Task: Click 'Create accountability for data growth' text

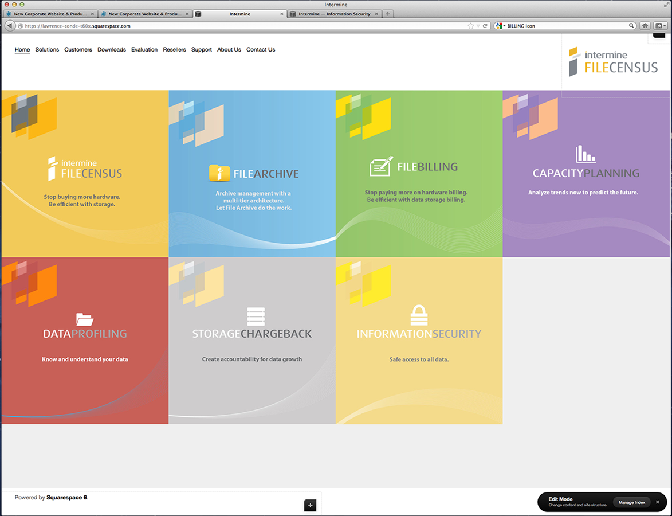Action: tap(252, 359)
